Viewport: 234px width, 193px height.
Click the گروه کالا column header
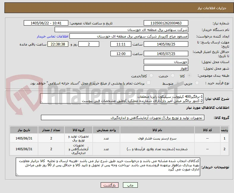(78, 130)
